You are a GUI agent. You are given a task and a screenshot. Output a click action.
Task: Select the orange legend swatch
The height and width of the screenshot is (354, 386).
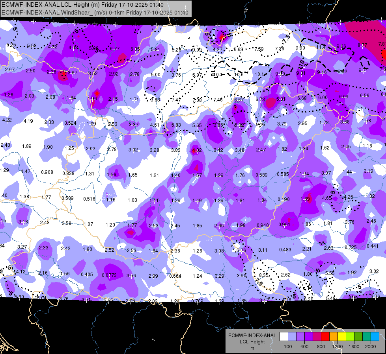(x=334, y=336)
